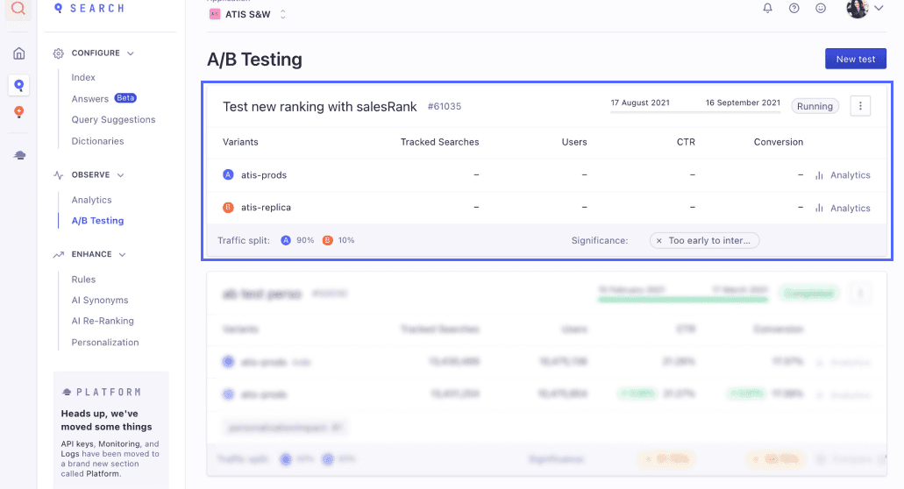
Task: Expand the account dropdown chevron beside avatar
Action: coord(879,8)
